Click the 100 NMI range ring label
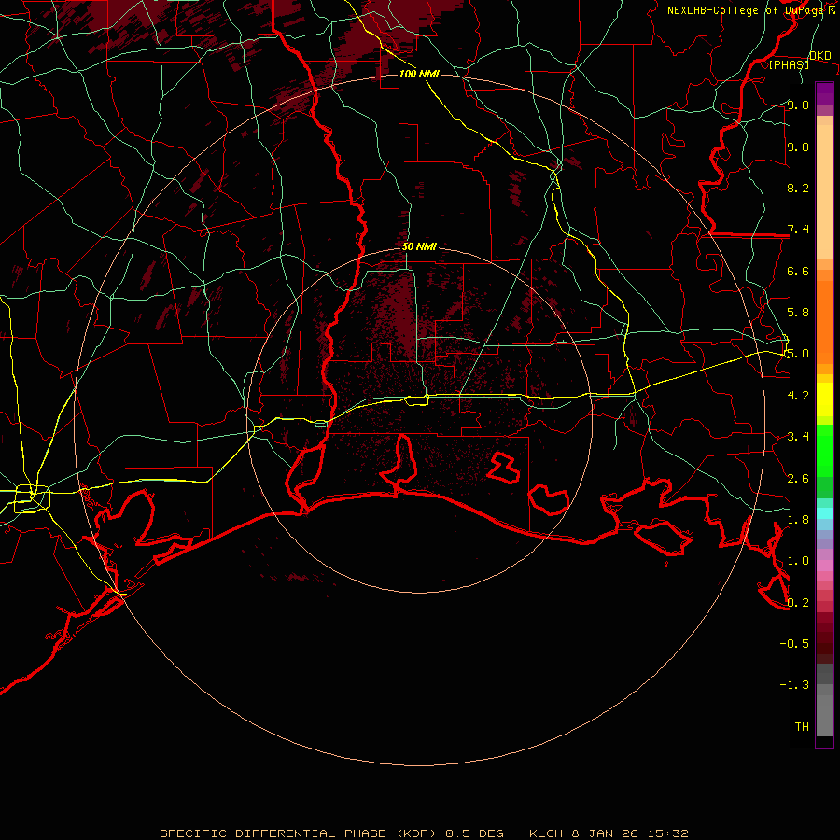840x840 pixels. tap(419, 74)
